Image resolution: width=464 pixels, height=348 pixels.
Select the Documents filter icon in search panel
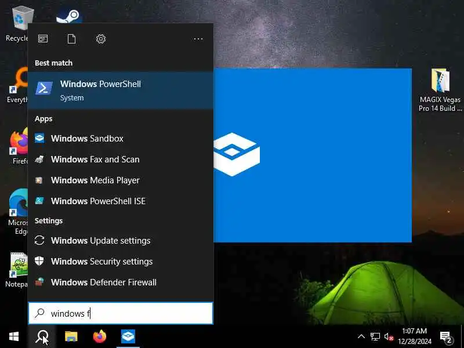71,39
